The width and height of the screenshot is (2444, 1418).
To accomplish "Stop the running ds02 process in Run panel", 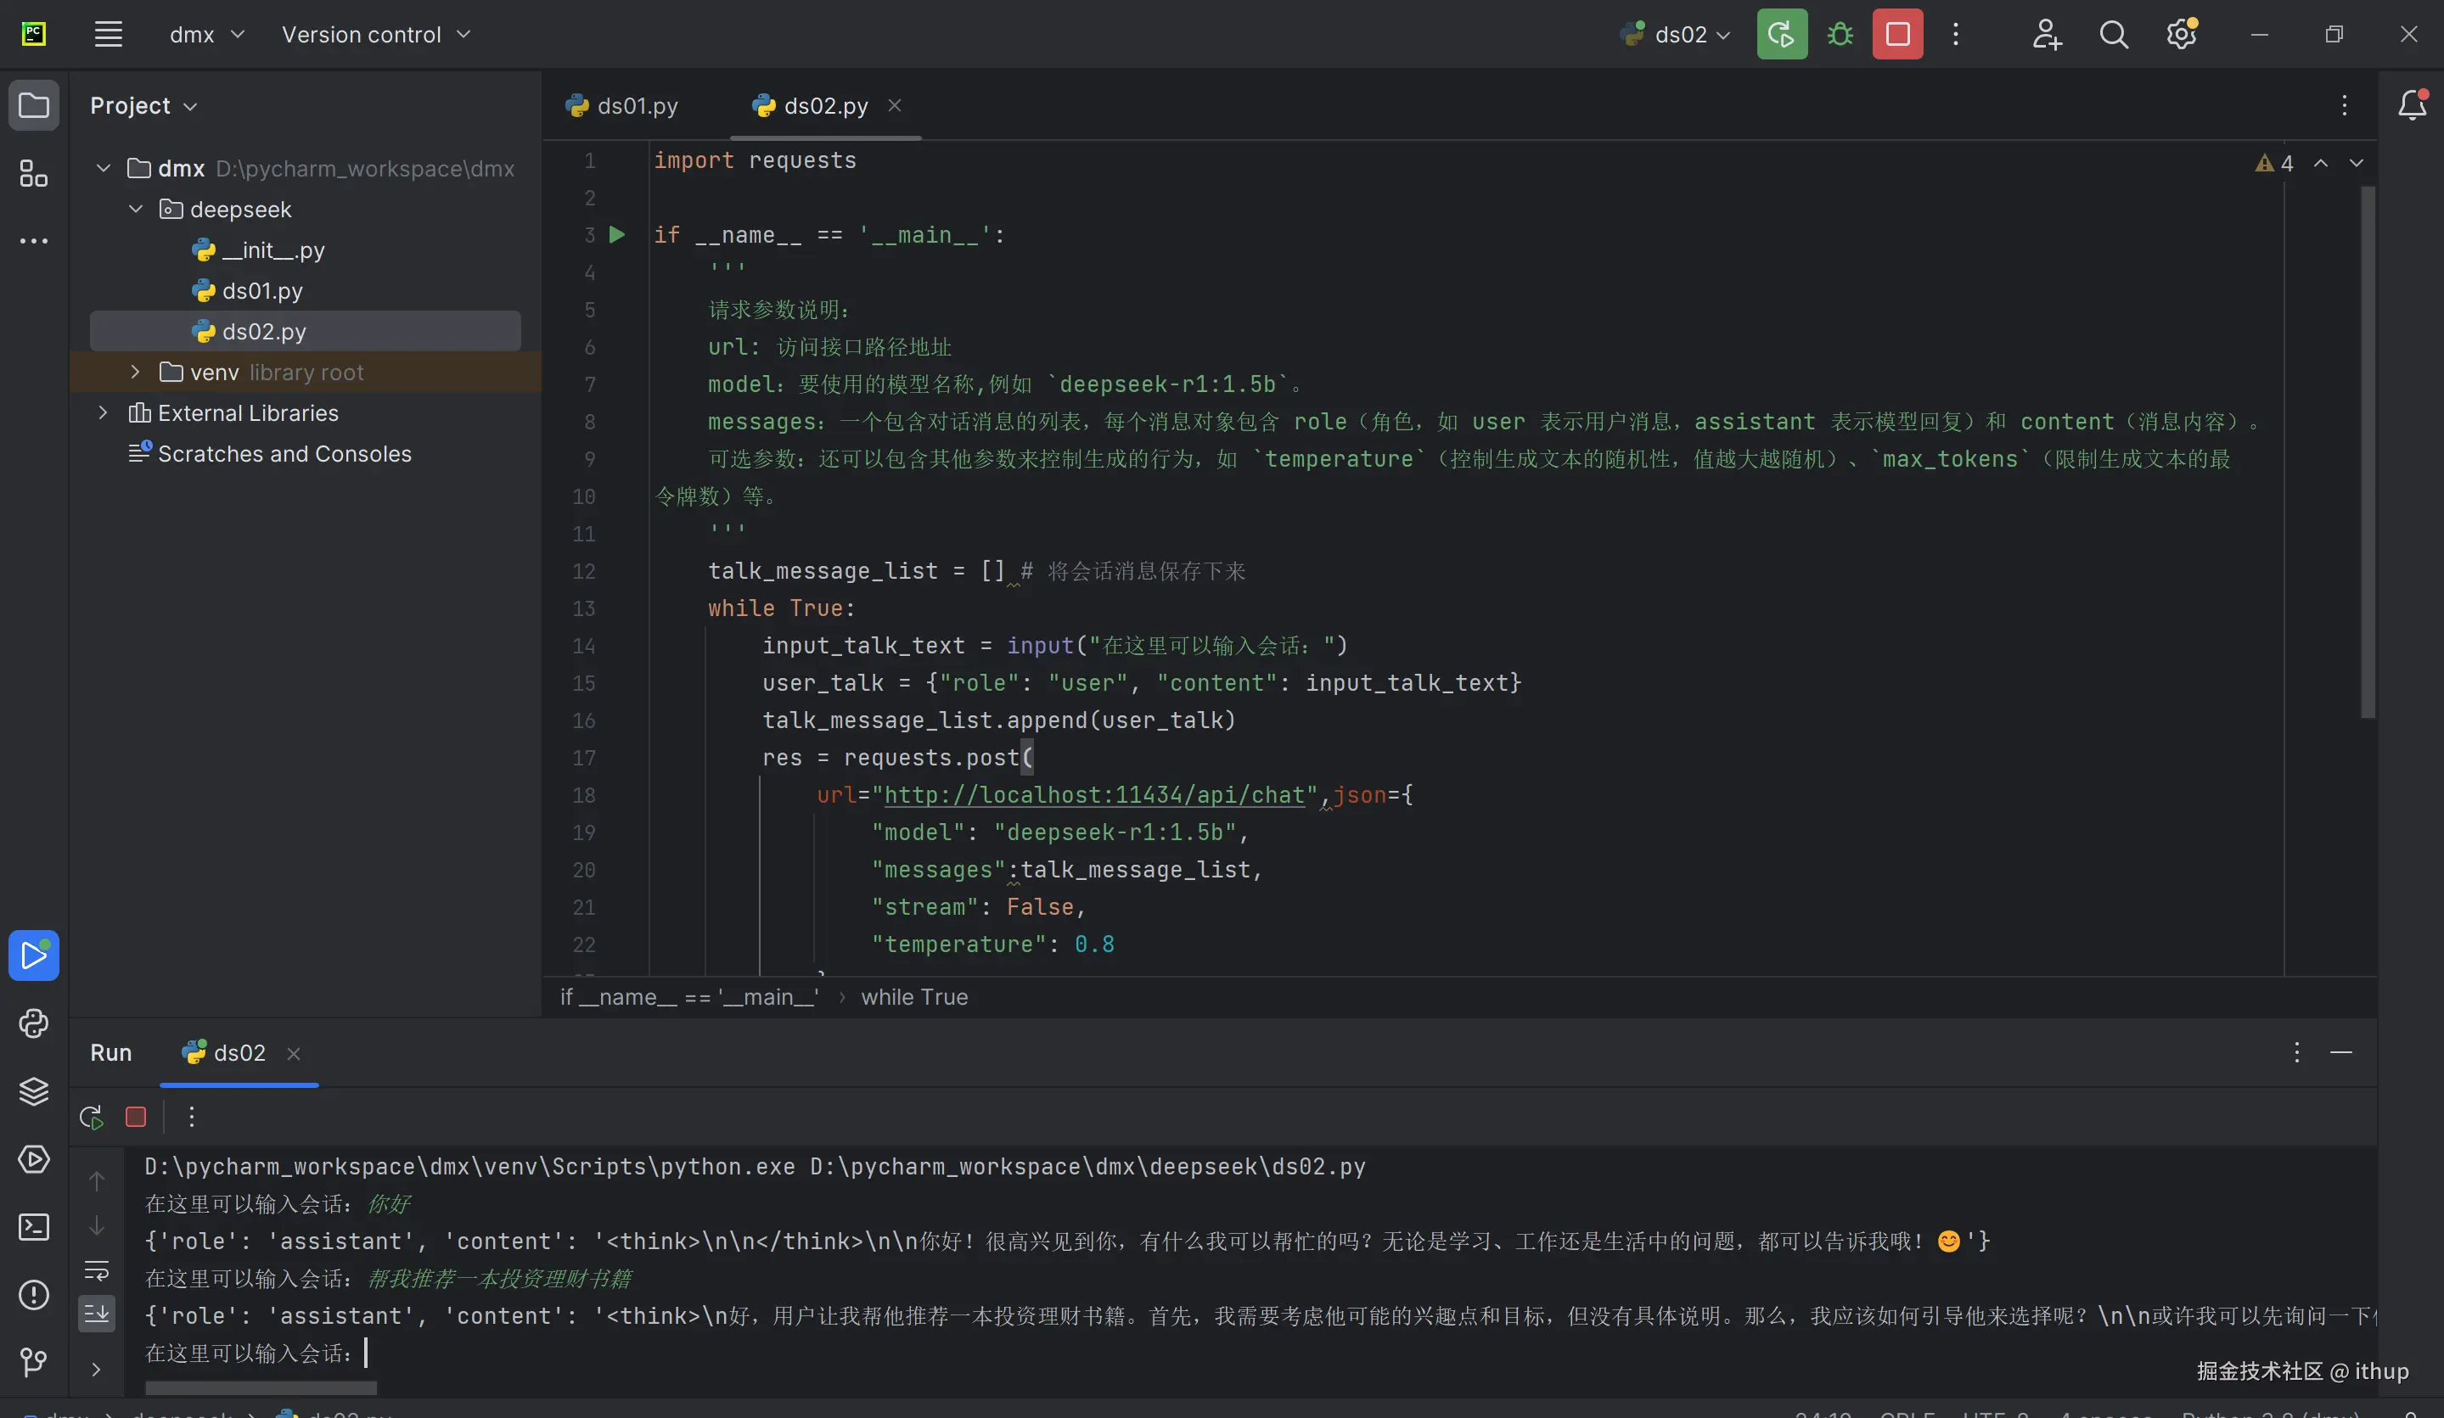I will 136,1117.
